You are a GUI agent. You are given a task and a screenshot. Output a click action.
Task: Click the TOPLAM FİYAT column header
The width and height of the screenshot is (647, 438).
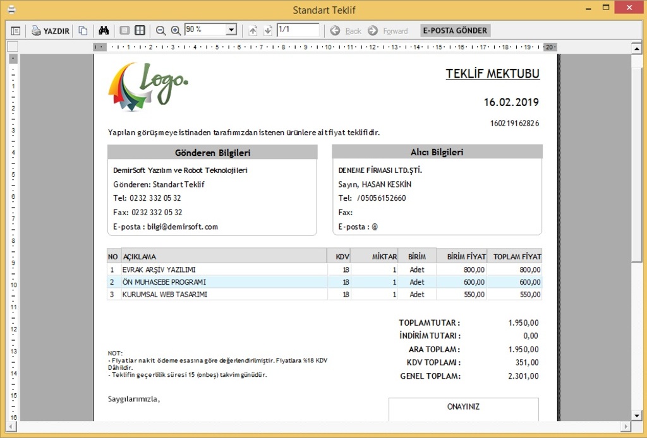pos(514,256)
